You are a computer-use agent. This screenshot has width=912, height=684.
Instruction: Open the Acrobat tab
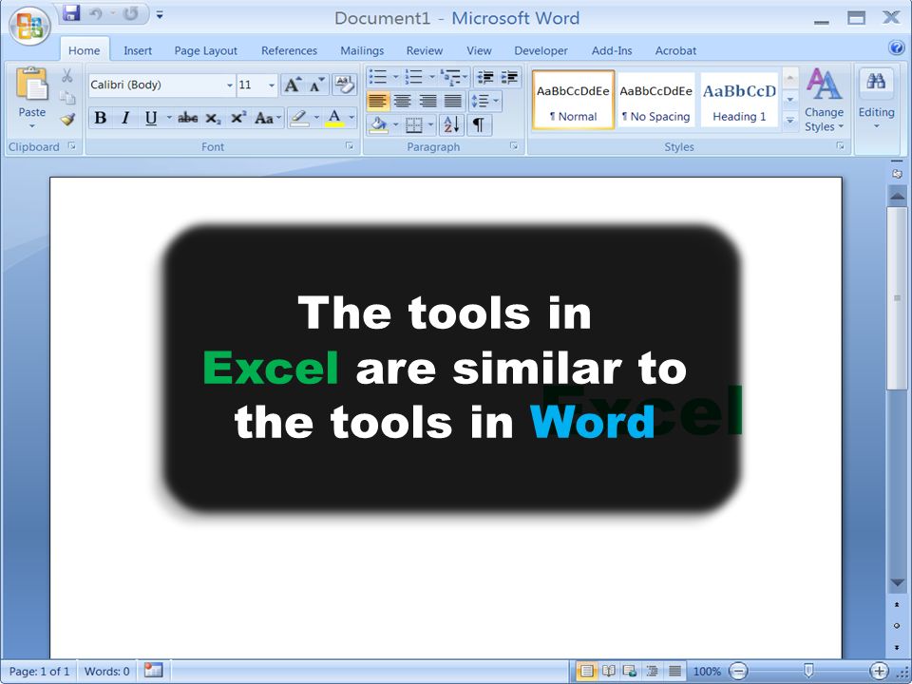click(x=675, y=50)
